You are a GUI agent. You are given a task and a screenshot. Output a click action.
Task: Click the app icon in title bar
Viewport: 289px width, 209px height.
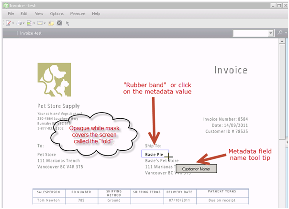pyautogui.click(x=6, y=6)
